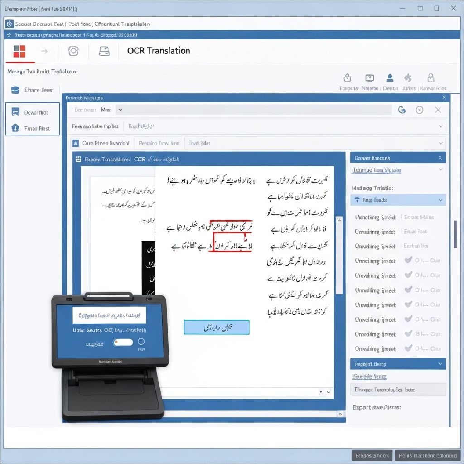Click the refresh icon in the dialog search bar
This screenshot has height=464, width=464.
click(x=402, y=110)
